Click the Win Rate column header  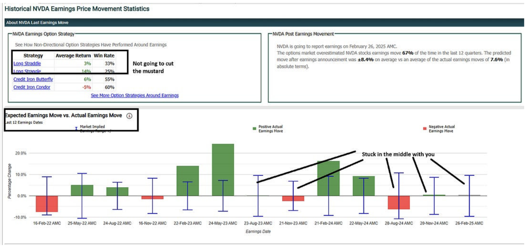(104, 55)
